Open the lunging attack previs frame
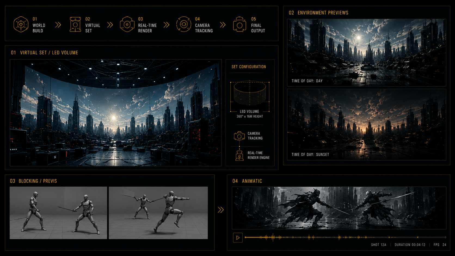The width and height of the screenshot is (455, 256). pos(158,213)
